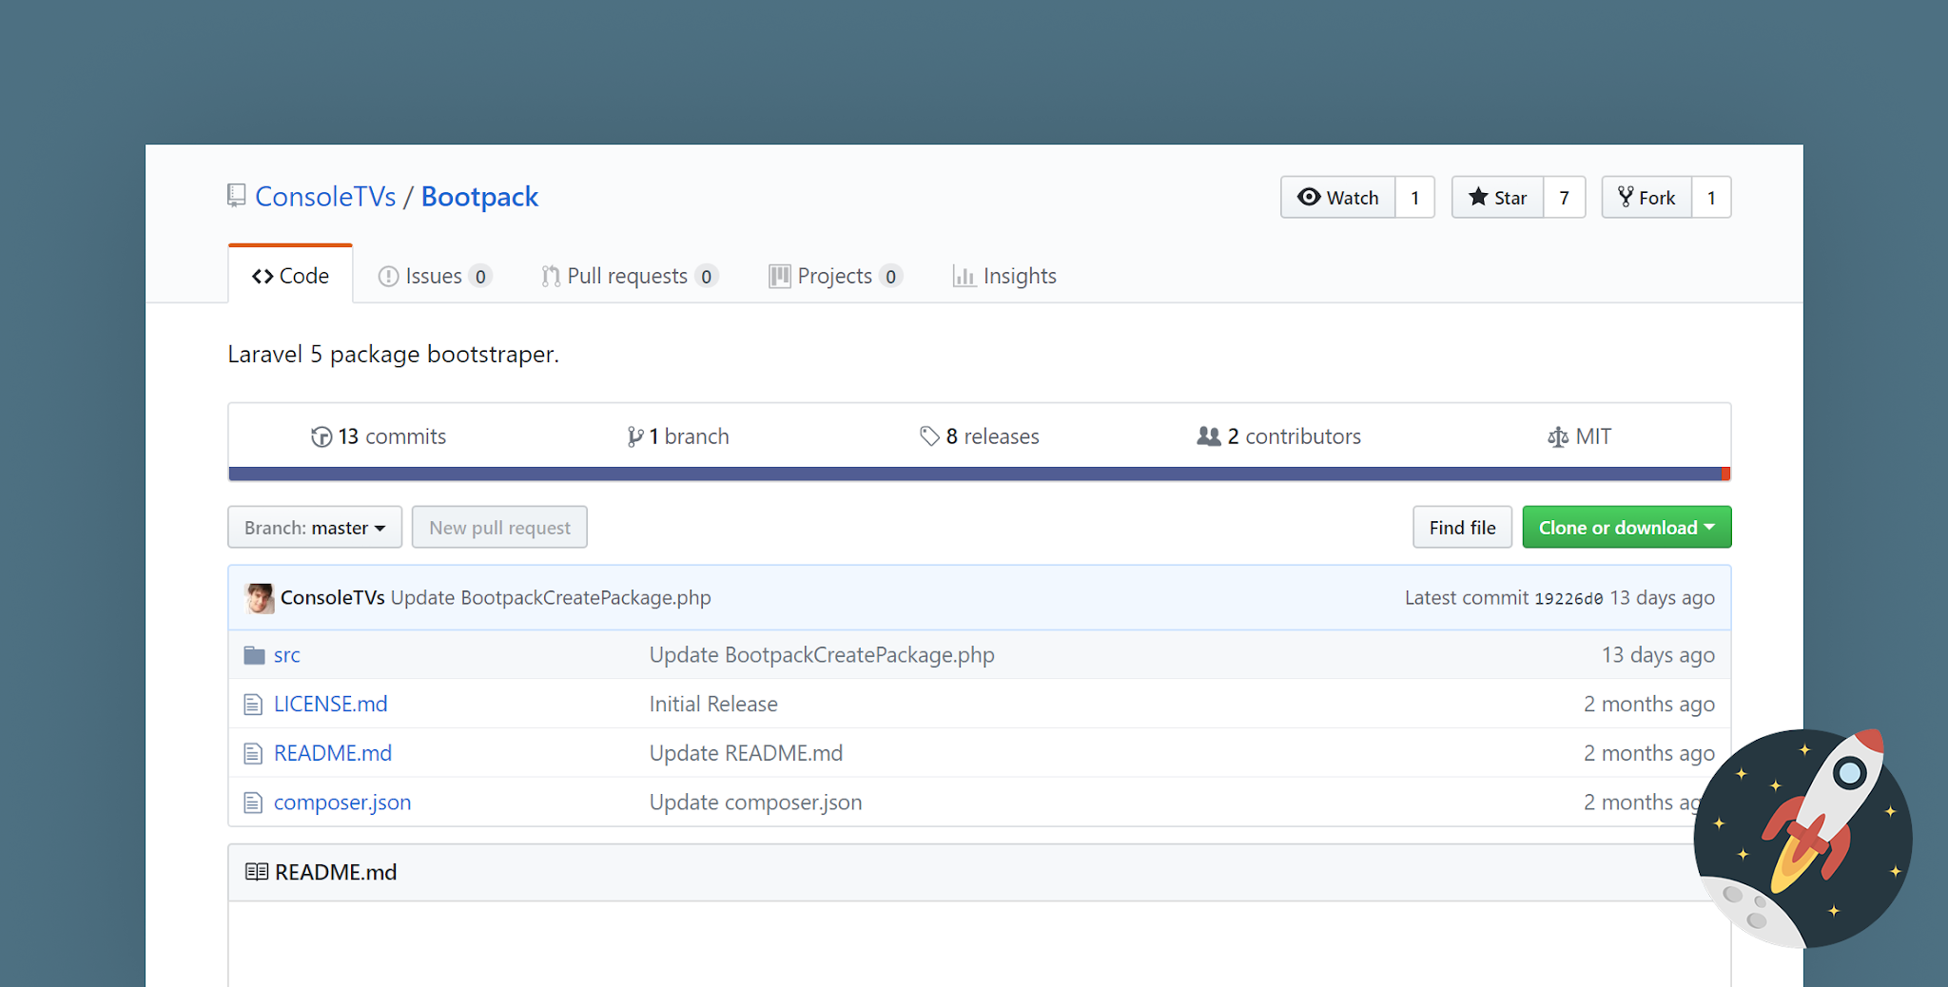Image resolution: width=1948 pixels, height=987 pixels.
Task: Open the forks count next to Fork
Action: click(1712, 198)
